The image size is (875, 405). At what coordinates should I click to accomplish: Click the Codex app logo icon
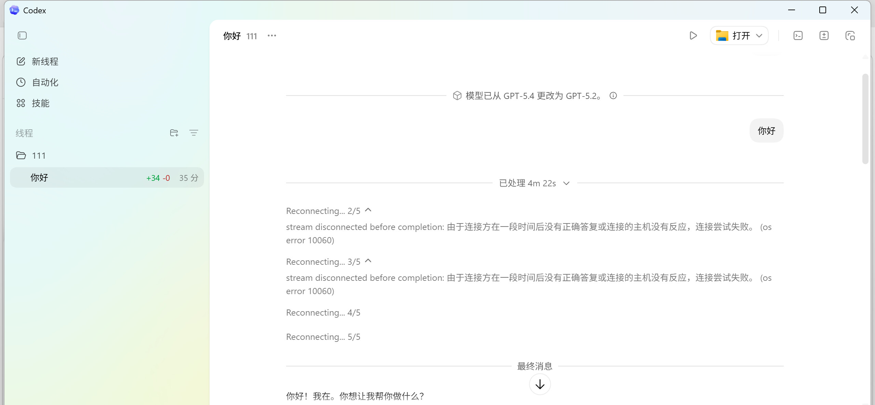pos(14,10)
